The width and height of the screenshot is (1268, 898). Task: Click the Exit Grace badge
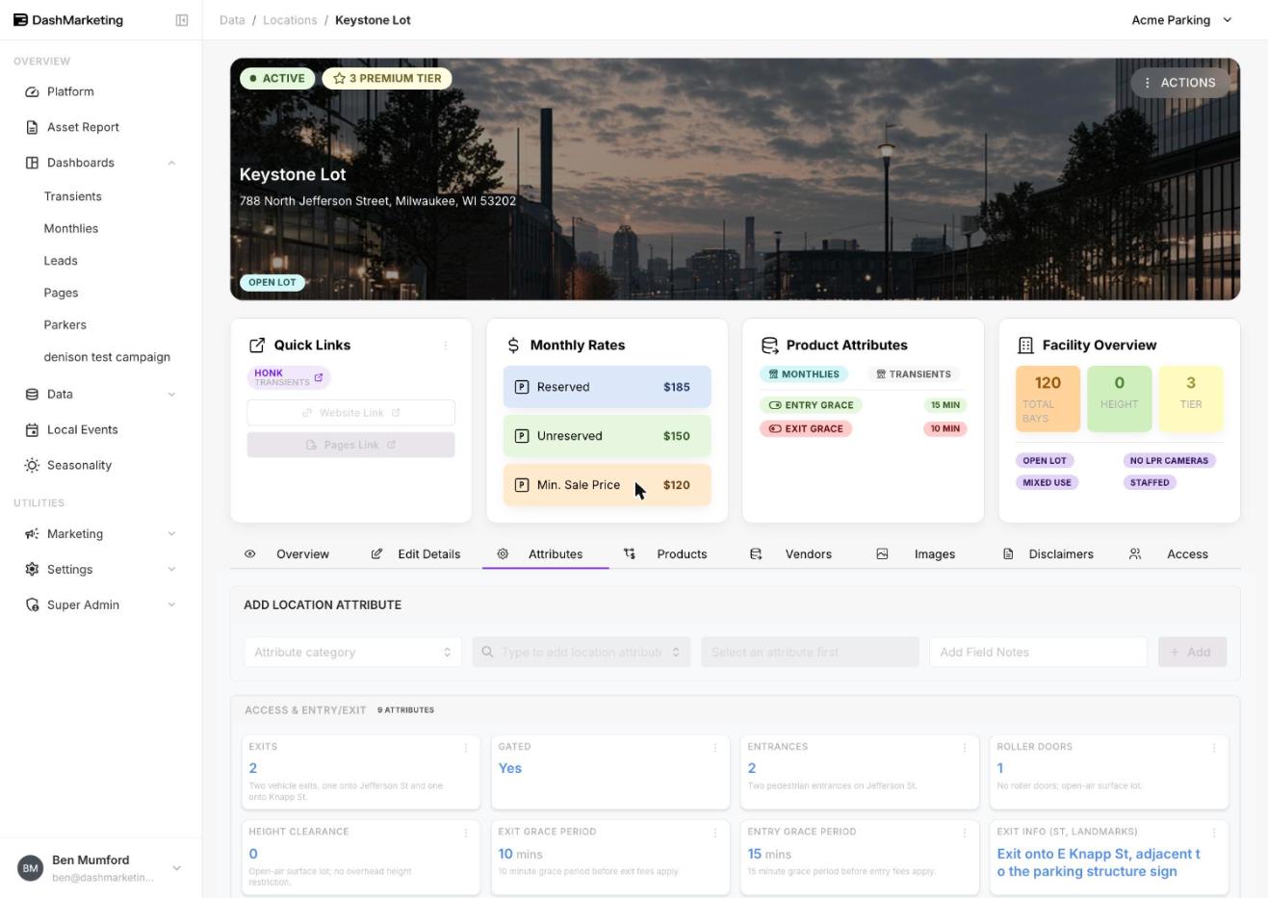coord(806,429)
